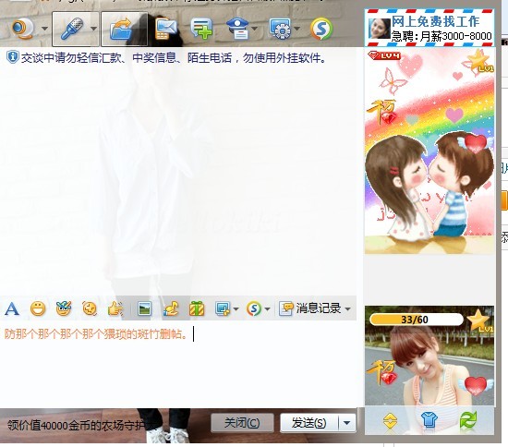
Task: Open magic emoticon VIP face icon
Action: point(64,308)
